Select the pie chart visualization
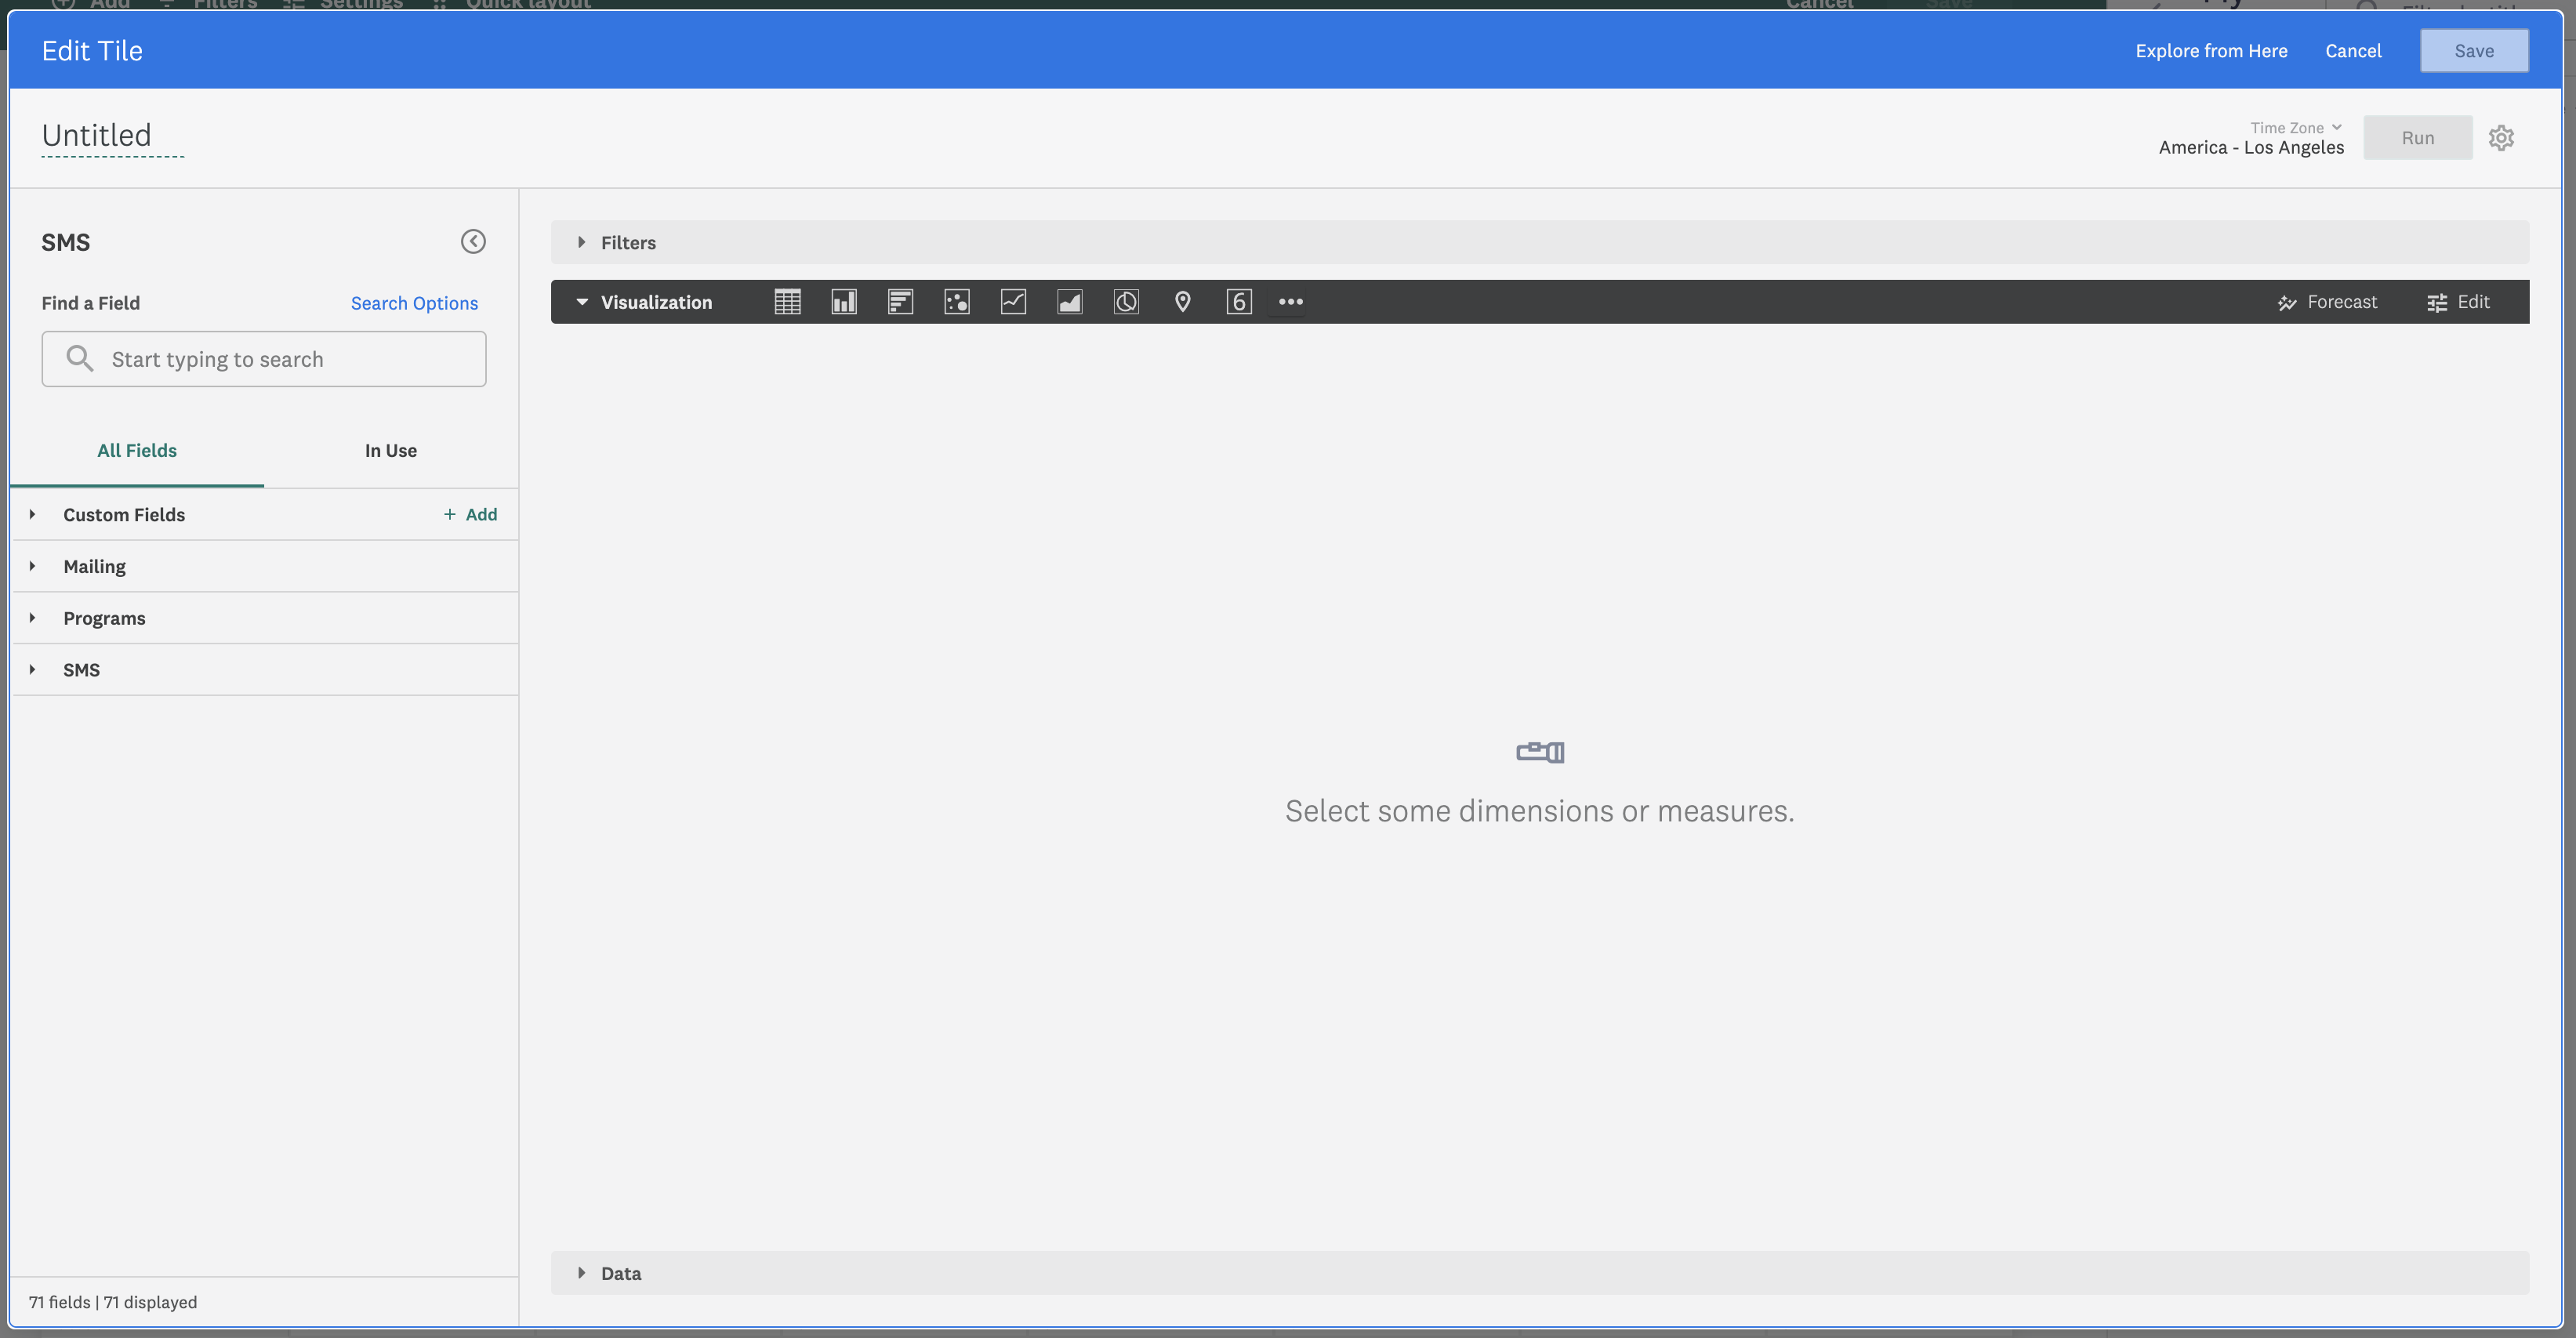This screenshot has height=1338, width=2576. [1125, 301]
